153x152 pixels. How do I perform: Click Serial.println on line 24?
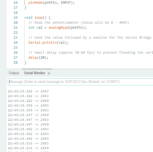42,43
